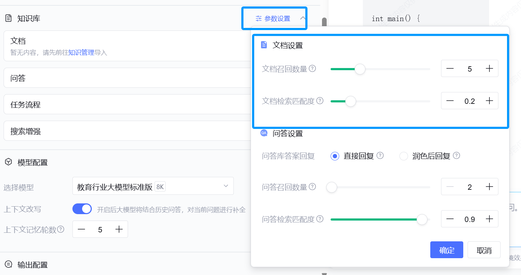Screen dimensions: 521x275
Task: Collapse the 参数设置 chevron arrow
Action: [x=303, y=18]
